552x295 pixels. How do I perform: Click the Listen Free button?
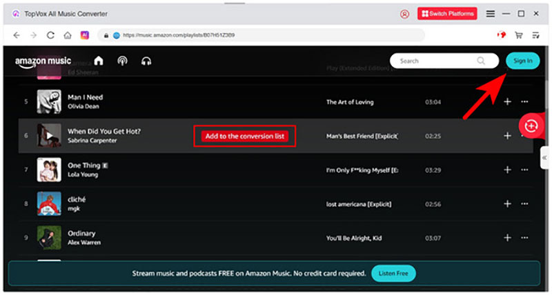click(393, 273)
